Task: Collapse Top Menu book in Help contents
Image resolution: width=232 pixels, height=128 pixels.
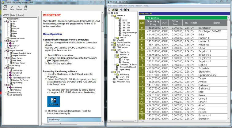Action: tap(5, 21)
